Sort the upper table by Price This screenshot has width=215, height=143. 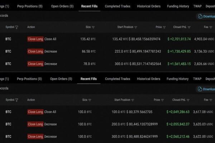click(x=164, y=27)
